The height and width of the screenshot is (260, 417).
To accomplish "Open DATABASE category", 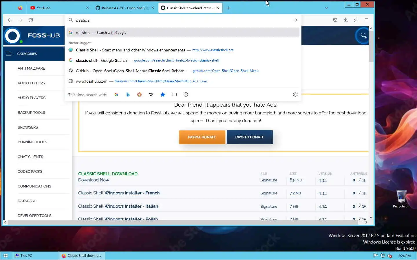I will click(x=27, y=201).
